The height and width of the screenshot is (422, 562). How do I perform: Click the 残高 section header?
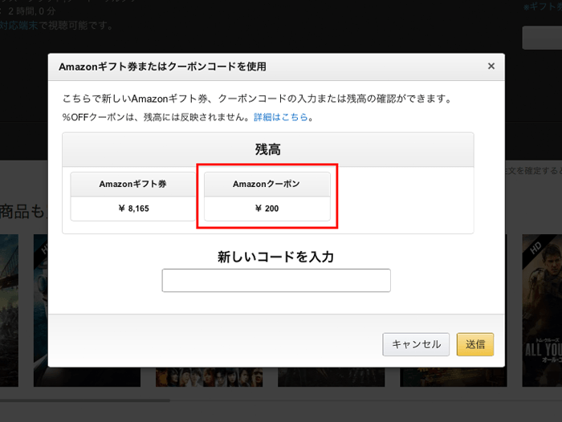[267, 149]
